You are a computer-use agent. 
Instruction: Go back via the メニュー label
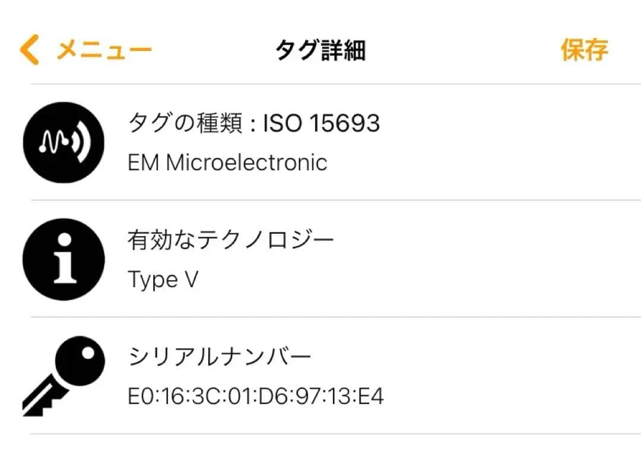coord(104,50)
